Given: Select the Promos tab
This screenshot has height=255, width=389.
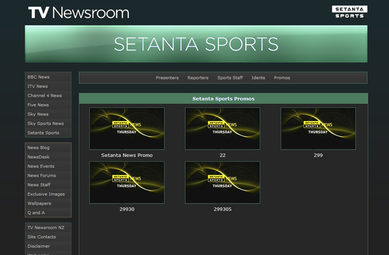Looking at the screenshot, I should click(282, 78).
